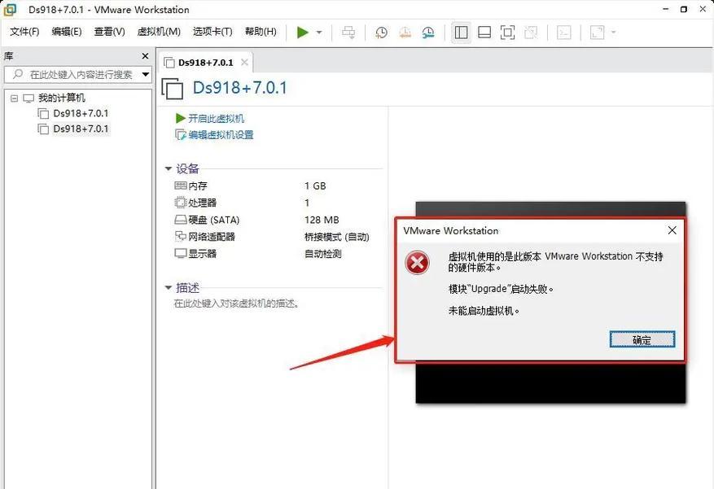This screenshot has height=489, width=714.
Task: Click the 开启此虚拟机 link
Action: click(216, 119)
